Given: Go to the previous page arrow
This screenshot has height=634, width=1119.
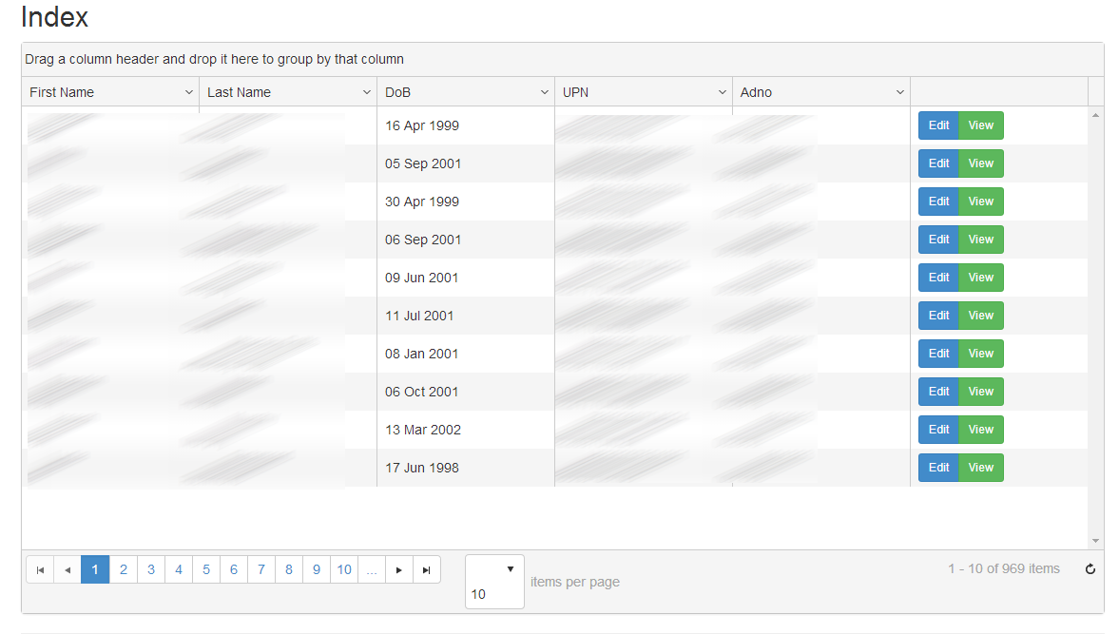Looking at the screenshot, I should pyautogui.click(x=68, y=569).
